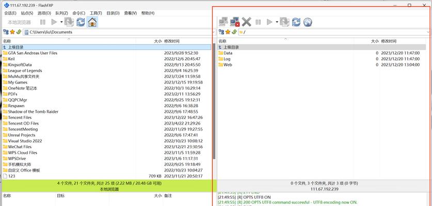This screenshot has height=206, width=432.
Task: Sort local list by 名称 column header
Action: (69, 41)
